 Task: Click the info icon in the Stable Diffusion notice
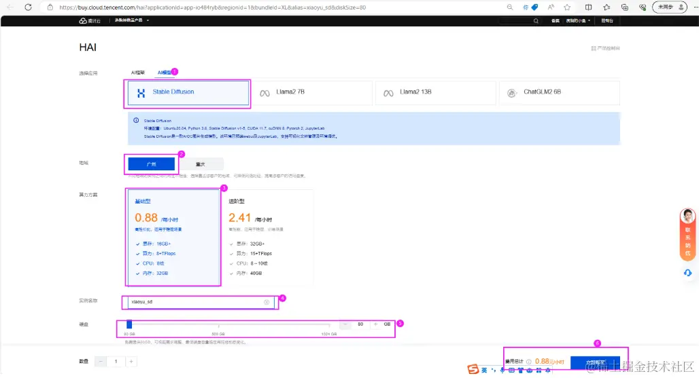tap(136, 120)
